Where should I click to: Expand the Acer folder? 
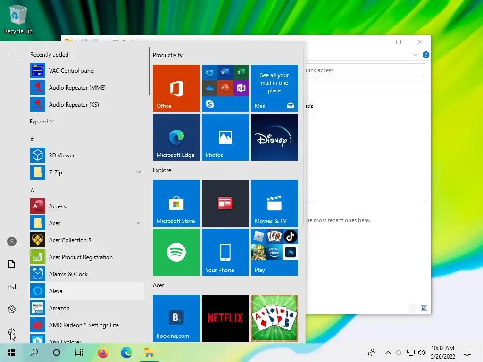pos(139,223)
